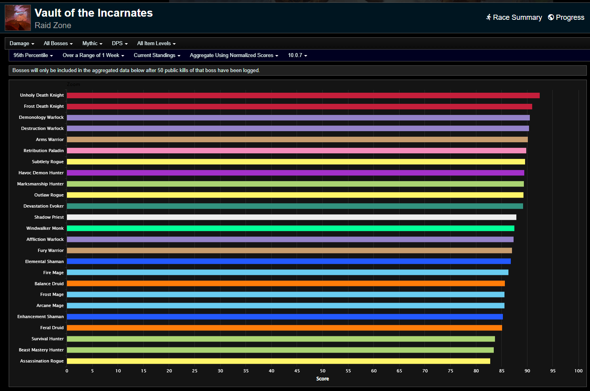Click the Balance Druid label

[49, 284]
